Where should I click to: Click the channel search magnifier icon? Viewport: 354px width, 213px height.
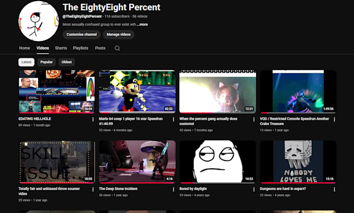[x=117, y=48]
